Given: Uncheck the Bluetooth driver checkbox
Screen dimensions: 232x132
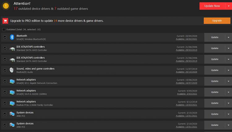Looking at the screenshot, I should (5, 37).
